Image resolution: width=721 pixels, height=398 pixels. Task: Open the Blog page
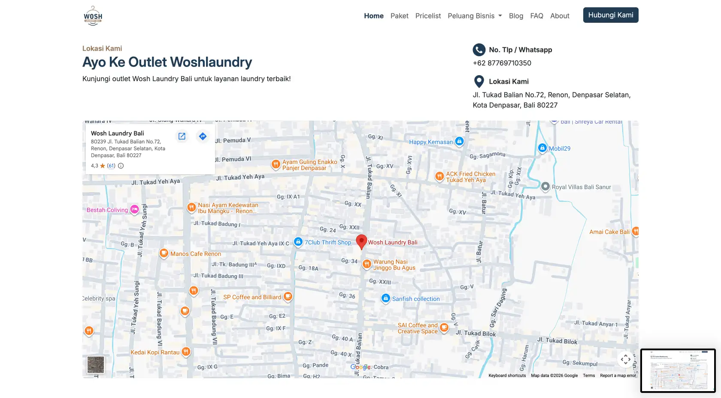(516, 16)
